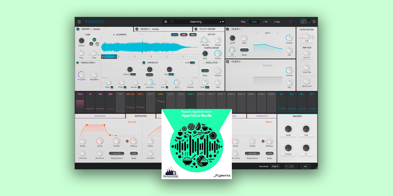This screenshot has width=393, height=196.
Task: Click the lightbulb tips icon
Action: [291, 22]
